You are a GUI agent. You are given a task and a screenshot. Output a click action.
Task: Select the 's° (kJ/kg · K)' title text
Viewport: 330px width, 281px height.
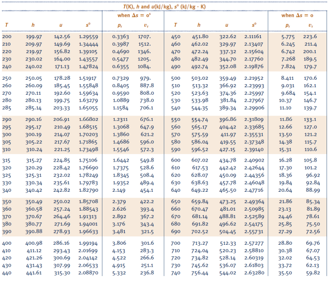point(190,6)
